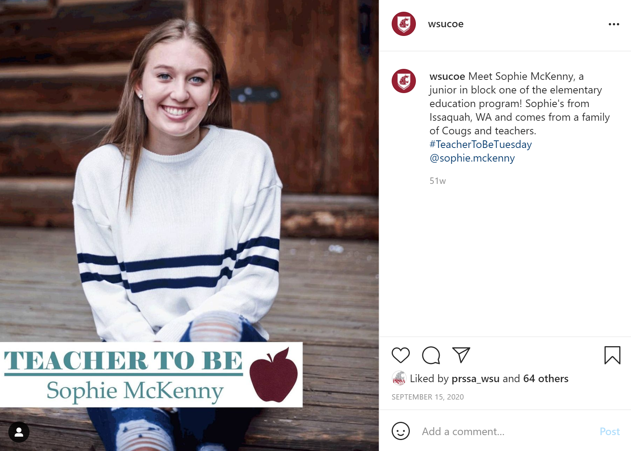
Task: Click wsucoe username in the caption
Action: 447,76
